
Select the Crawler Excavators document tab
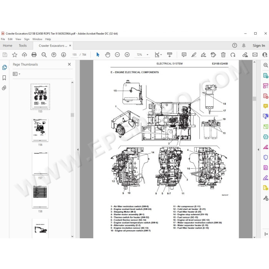point(53,46)
